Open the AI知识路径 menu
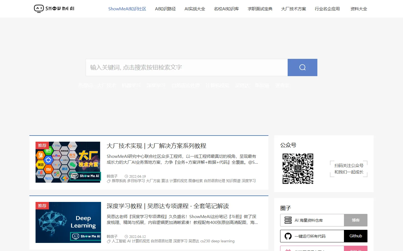This screenshot has height=251, width=403. tap(165, 9)
